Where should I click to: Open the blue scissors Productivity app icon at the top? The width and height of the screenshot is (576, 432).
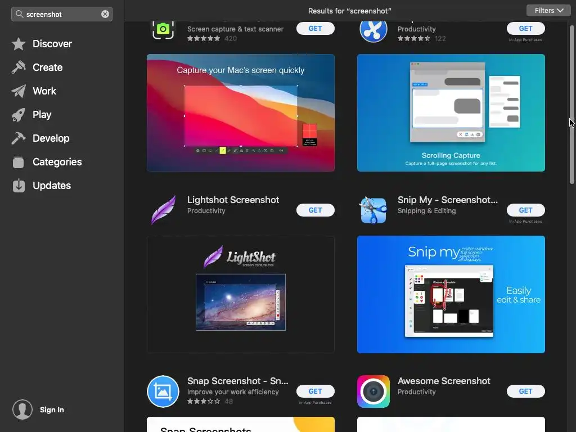373,31
